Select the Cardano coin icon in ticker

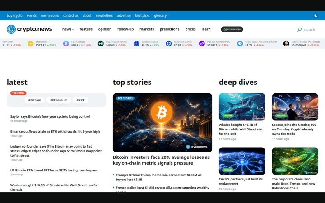pyautogui.click(x=136, y=43)
